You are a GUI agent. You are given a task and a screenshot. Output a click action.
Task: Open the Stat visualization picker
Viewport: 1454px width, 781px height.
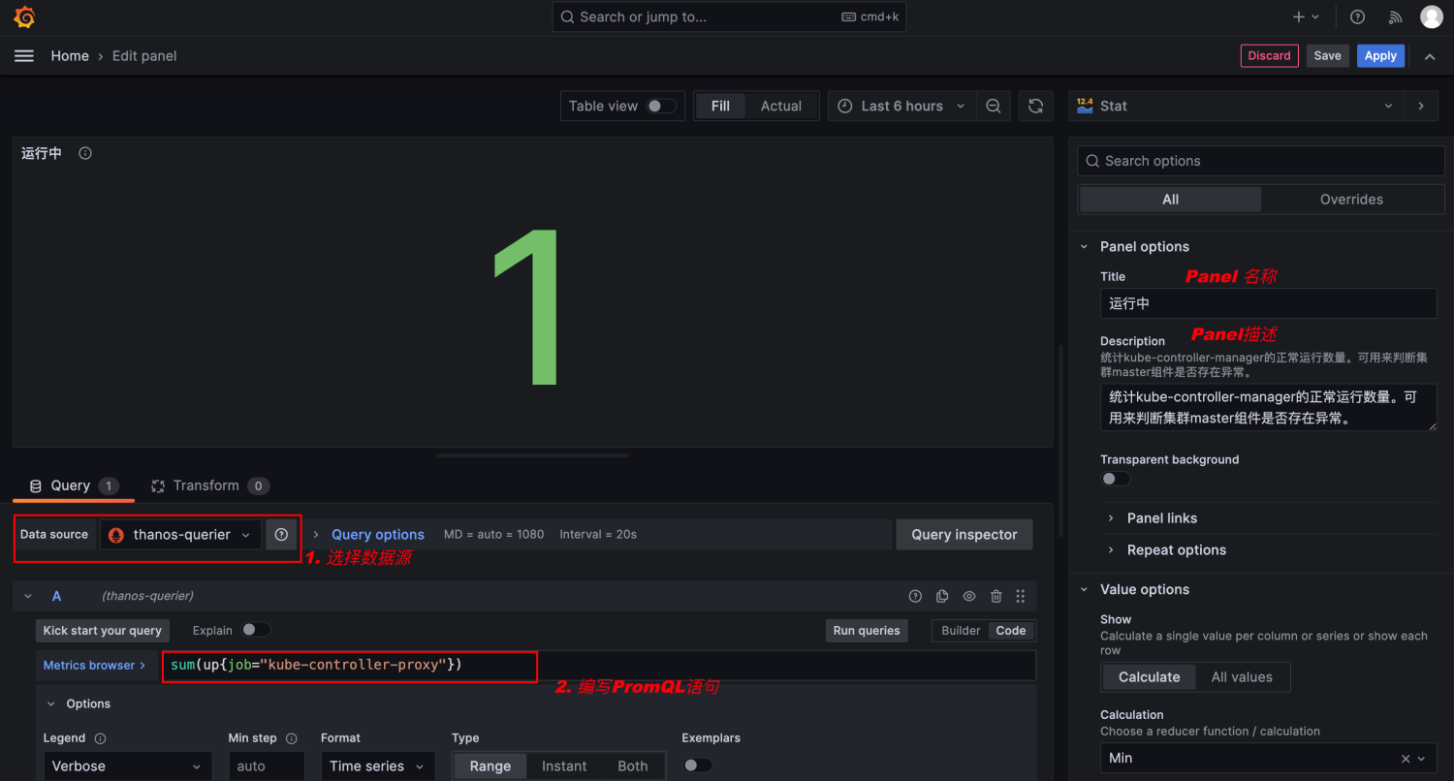coord(1236,107)
